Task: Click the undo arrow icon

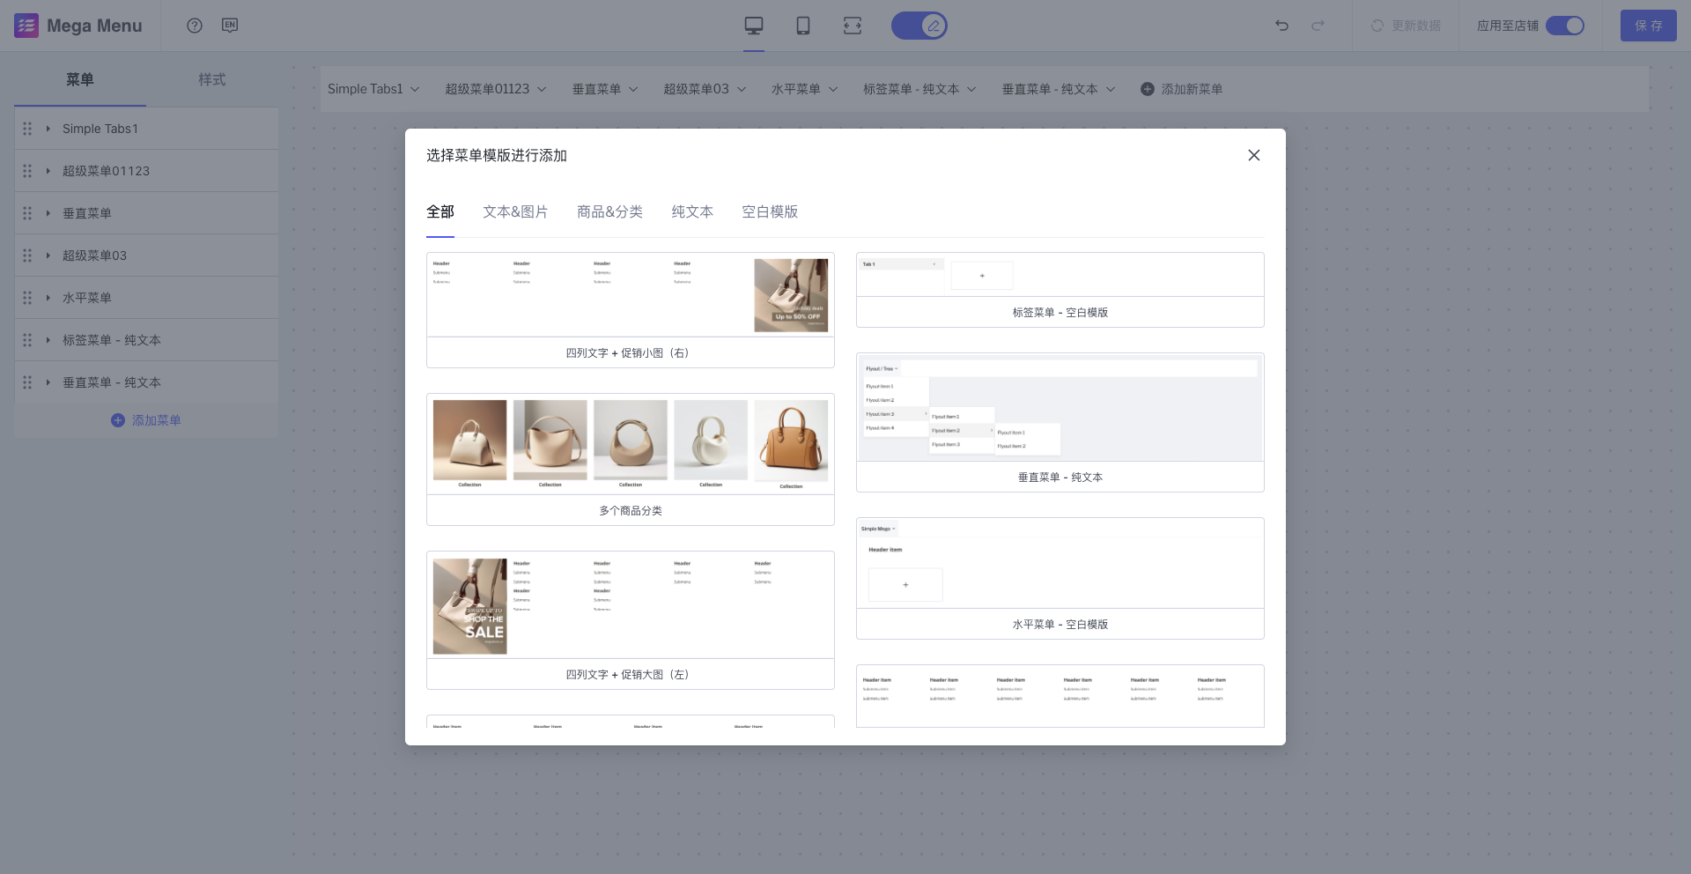Action: tap(1282, 26)
